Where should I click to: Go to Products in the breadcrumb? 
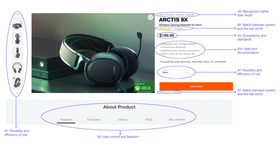(170, 15)
